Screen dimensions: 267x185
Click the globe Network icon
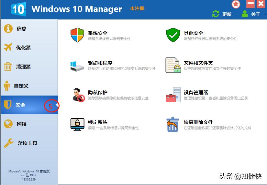pyautogui.click(x=8, y=124)
